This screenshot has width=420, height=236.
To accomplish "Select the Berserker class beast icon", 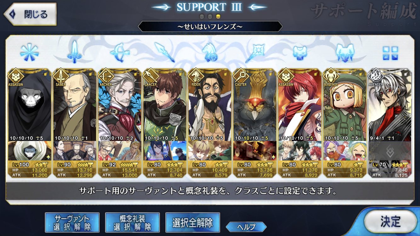I will click(345, 52).
